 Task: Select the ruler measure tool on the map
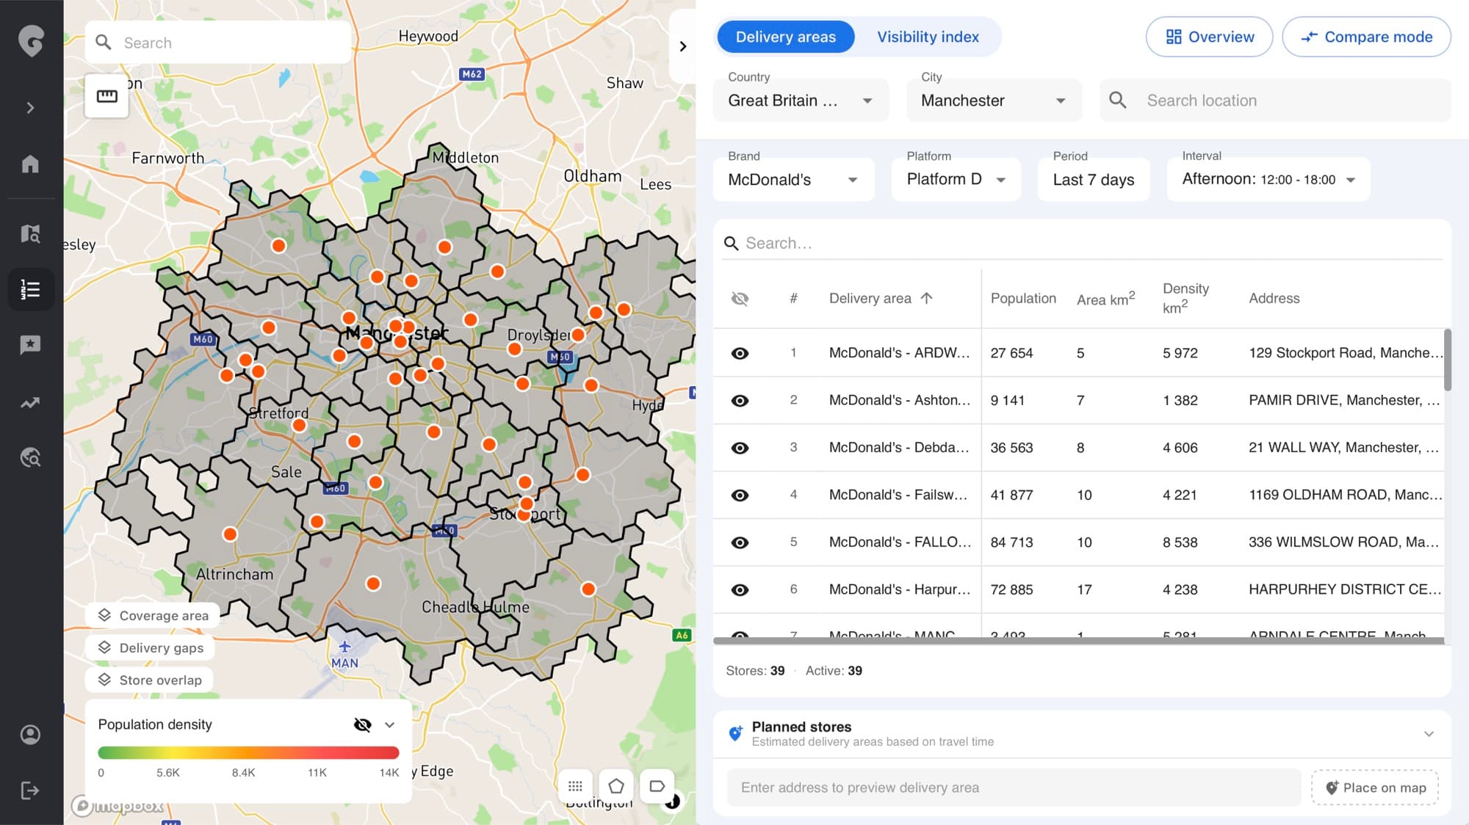pos(107,96)
